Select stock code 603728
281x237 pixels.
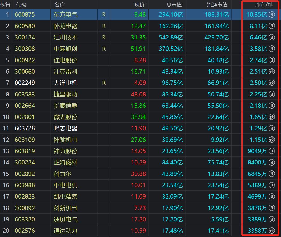[25, 128]
